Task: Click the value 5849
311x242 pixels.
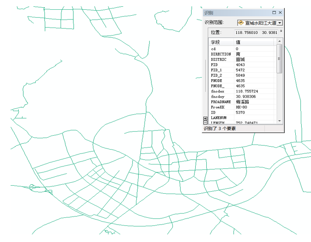Action: [x=240, y=75]
